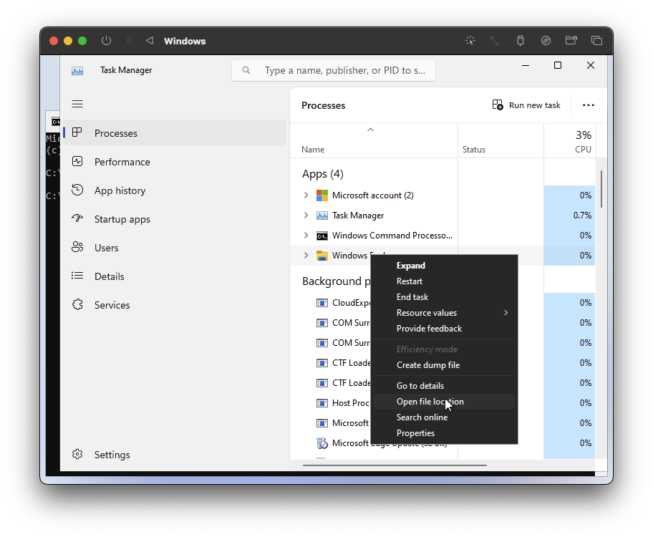Click the VM power icon in Mac title bar
This screenshot has width=653, height=537.
pos(106,40)
